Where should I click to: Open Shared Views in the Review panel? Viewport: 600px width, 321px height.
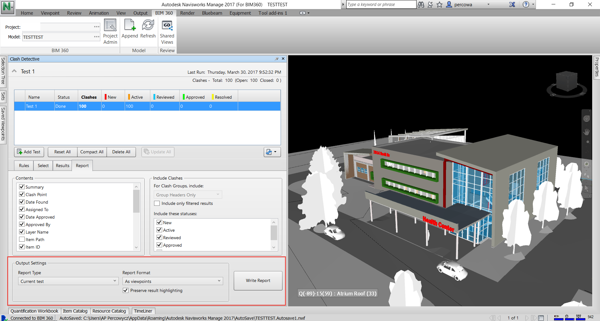click(167, 30)
